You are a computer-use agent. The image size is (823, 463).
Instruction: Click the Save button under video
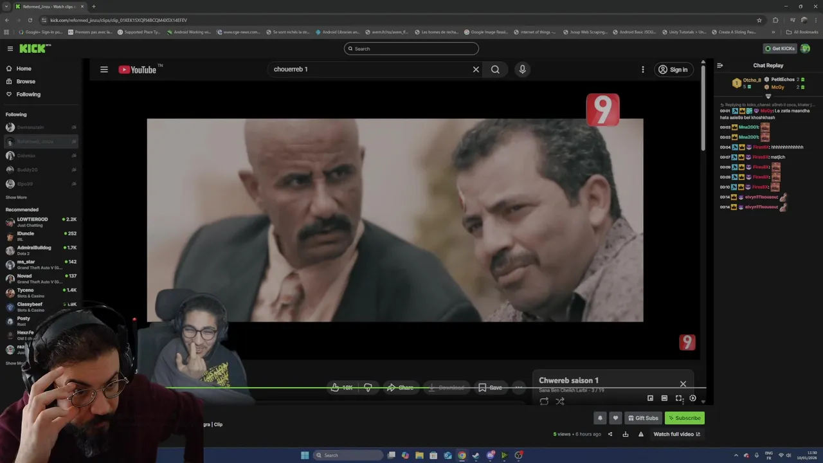(490, 388)
